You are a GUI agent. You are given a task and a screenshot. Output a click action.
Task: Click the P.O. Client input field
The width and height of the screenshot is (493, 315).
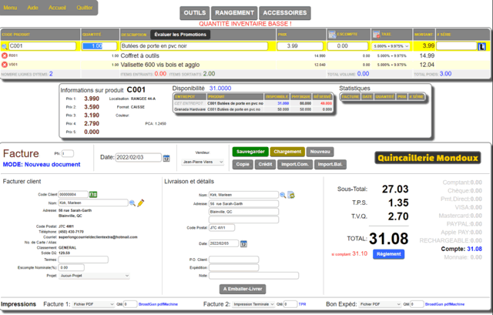(234, 260)
